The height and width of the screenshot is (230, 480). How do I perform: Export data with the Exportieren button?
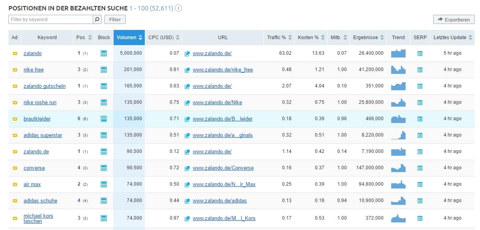(x=454, y=20)
